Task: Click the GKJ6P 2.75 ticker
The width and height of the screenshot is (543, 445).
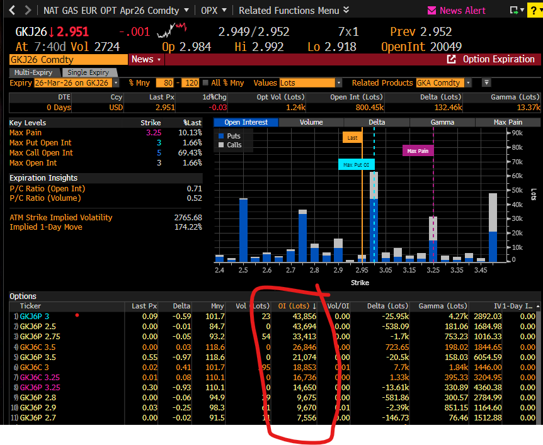Action: pyautogui.click(x=40, y=336)
